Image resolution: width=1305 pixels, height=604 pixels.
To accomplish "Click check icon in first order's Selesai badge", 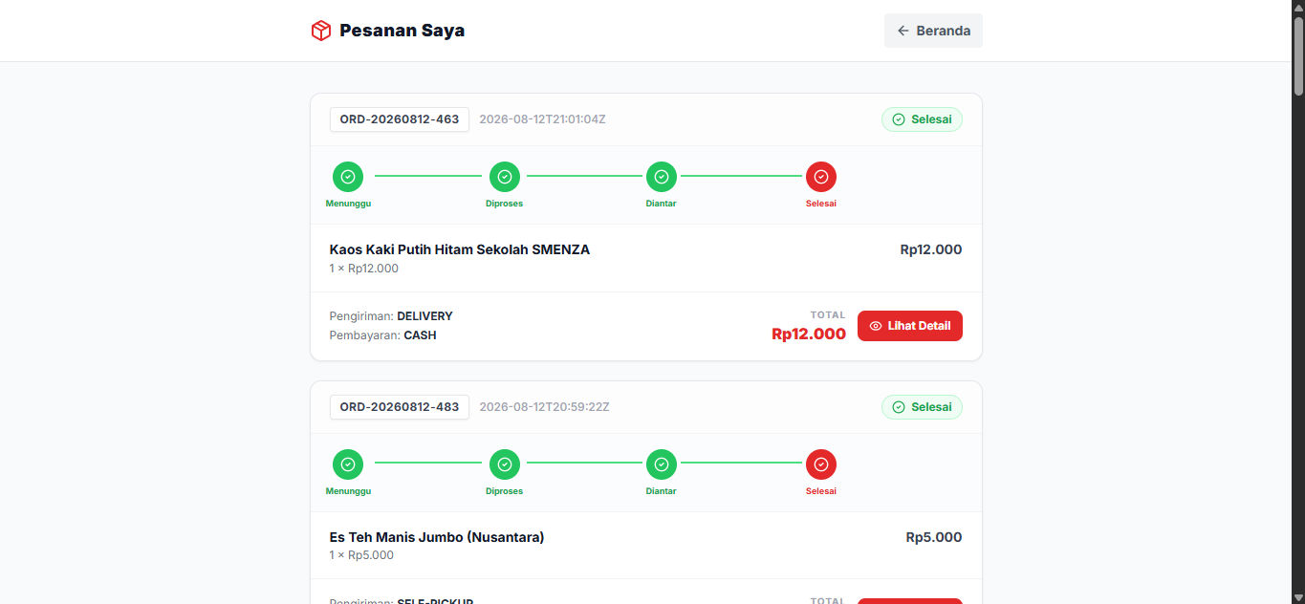I will pos(899,119).
